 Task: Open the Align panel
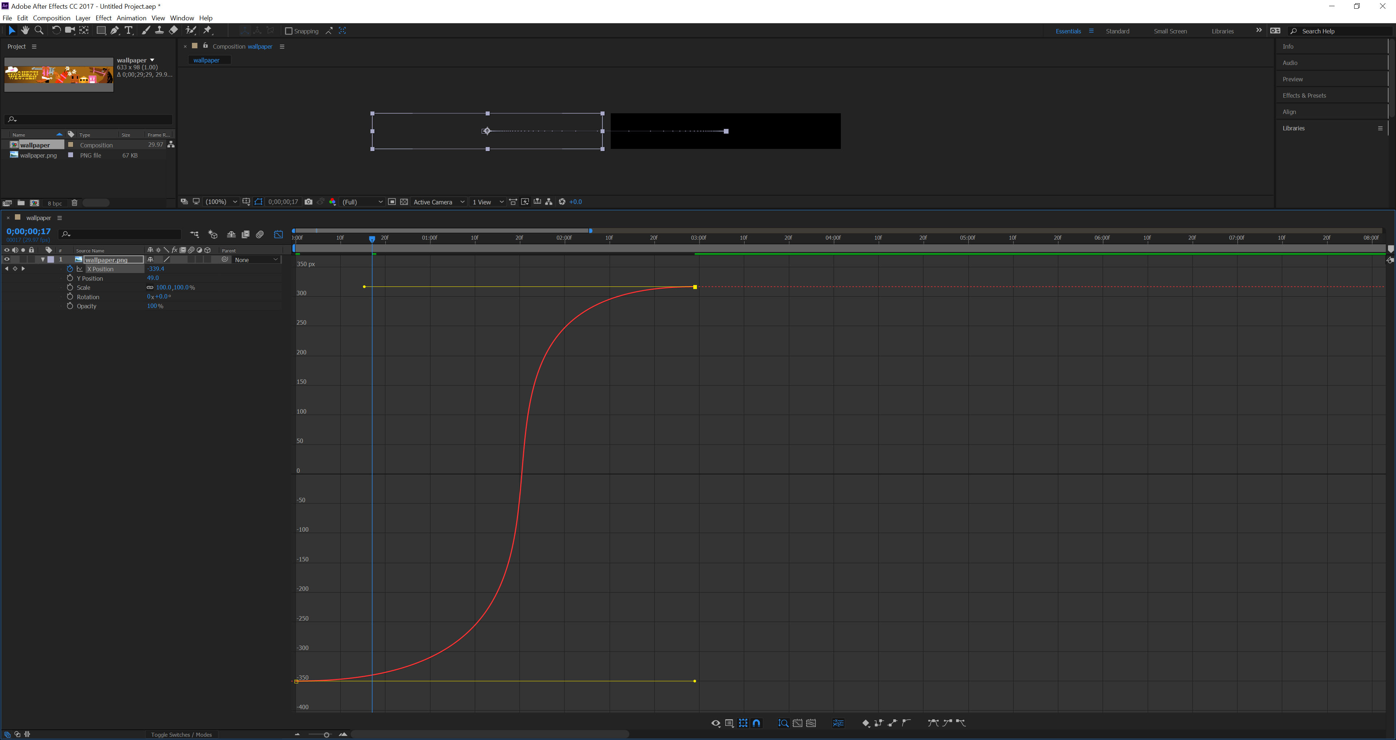click(x=1289, y=111)
